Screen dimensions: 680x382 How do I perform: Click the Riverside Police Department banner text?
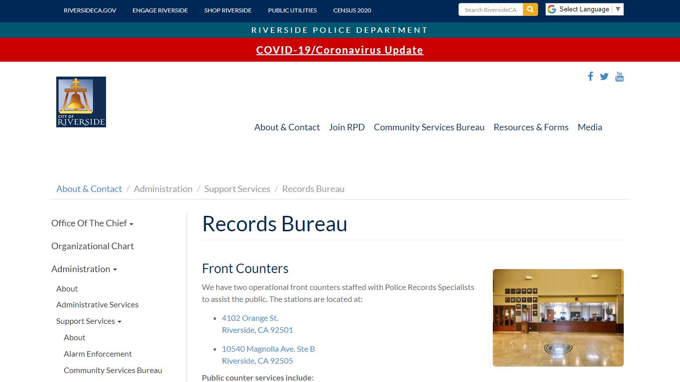tap(340, 30)
